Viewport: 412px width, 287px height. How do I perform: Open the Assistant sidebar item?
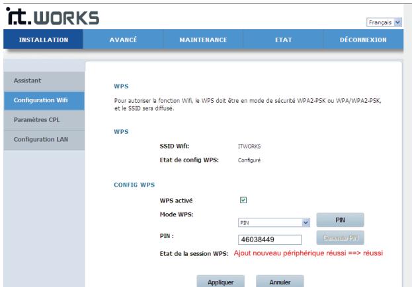click(x=44, y=80)
